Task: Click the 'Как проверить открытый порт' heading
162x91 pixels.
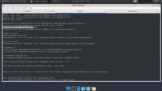Action: 15,56
